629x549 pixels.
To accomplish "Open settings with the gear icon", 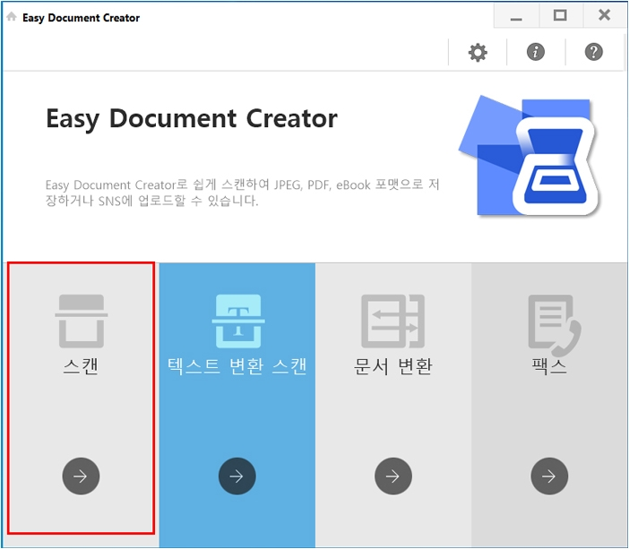I will (x=478, y=53).
